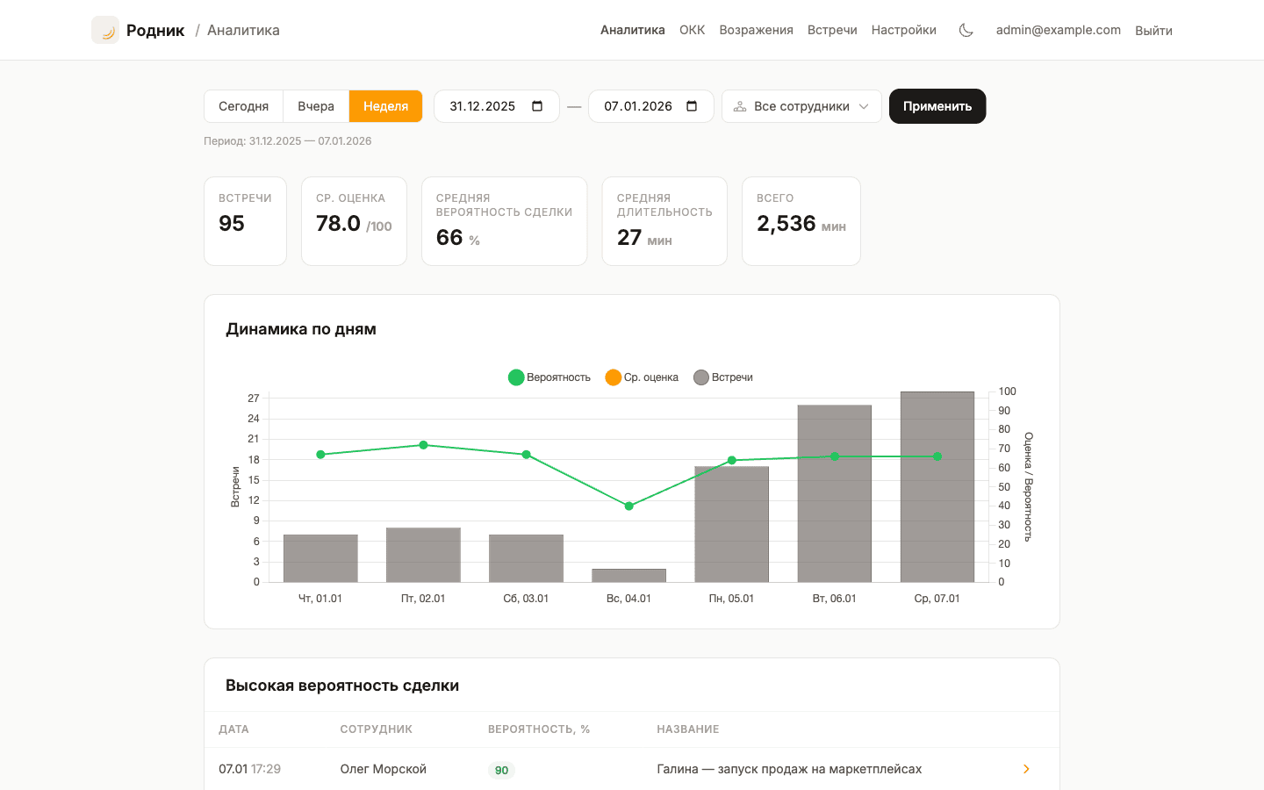This screenshot has height=790, width=1264.
Task: Toggle Встречи series in chart legend
Action: point(723,377)
